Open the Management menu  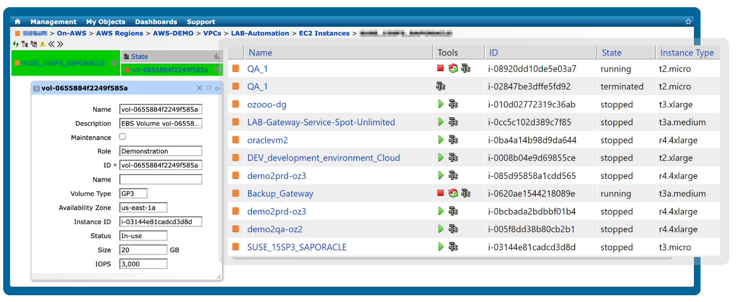53,22
